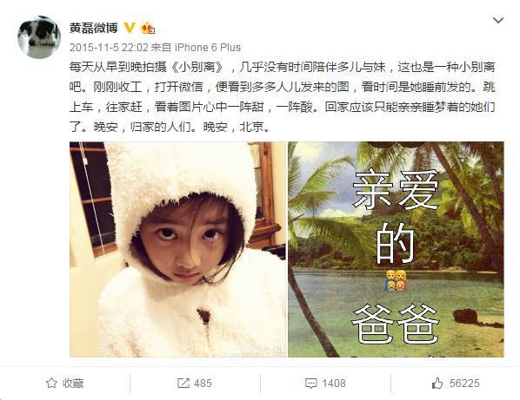Viewport: 520px width, 400px height.
Task: Click the membership badge icon beside username
Action: tap(148, 28)
